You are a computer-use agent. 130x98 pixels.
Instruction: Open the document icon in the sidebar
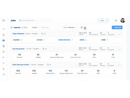pyautogui.click(x=4, y=46)
